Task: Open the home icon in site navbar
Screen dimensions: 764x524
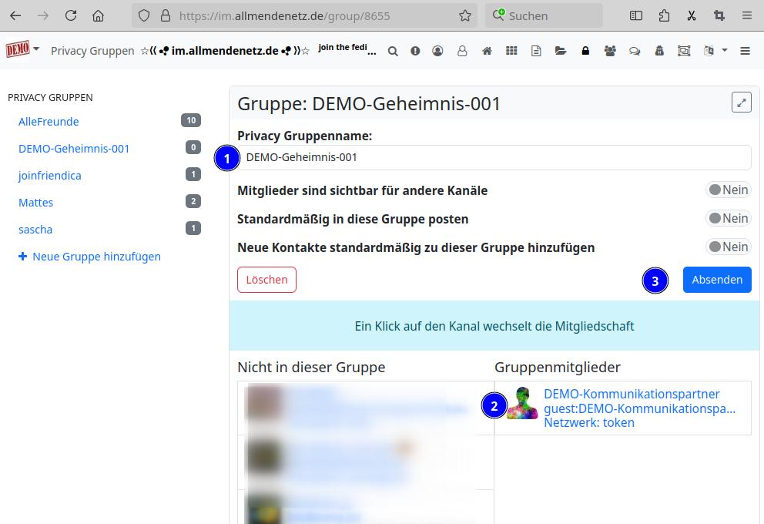Action: 487,51
